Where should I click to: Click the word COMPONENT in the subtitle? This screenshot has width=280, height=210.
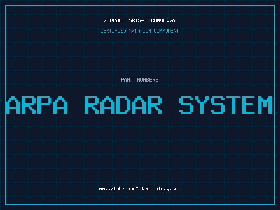(x=166, y=31)
